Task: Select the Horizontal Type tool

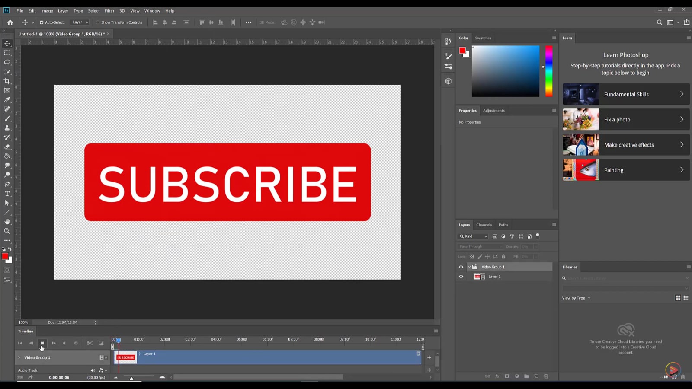Action: [x=7, y=194]
